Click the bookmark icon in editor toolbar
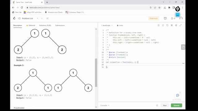198x111 pixels. [x=159, y=25]
